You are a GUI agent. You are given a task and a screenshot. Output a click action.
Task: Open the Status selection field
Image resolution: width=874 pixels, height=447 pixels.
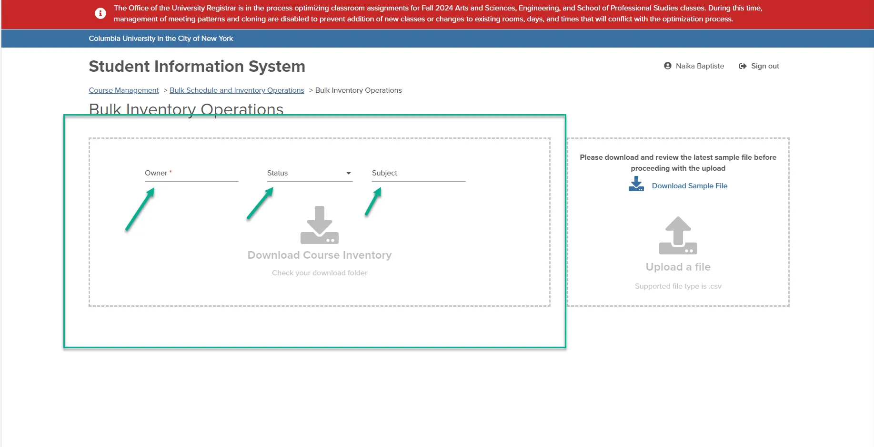[x=310, y=174]
